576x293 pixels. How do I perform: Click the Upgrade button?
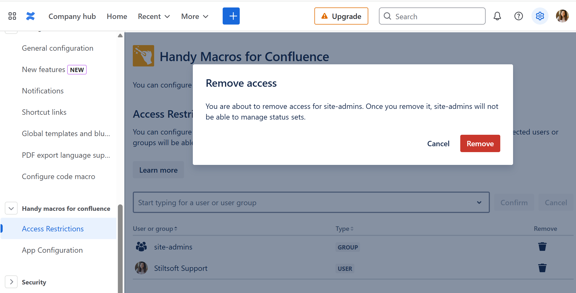pos(341,16)
